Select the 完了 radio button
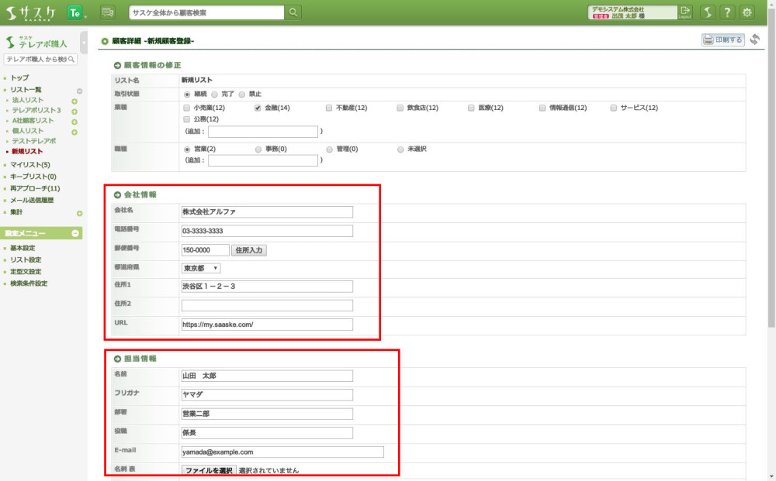This screenshot has width=776, height=481. (214, 94)
